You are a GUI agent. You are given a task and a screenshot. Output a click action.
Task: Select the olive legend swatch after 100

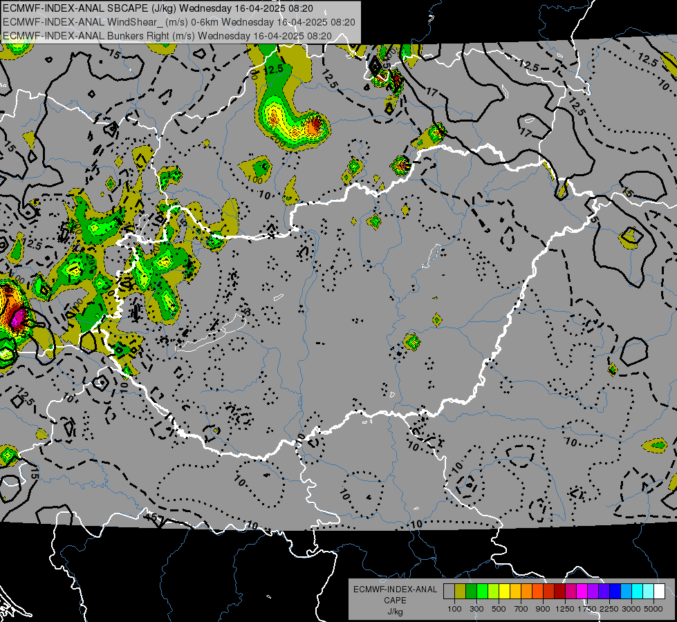(461, 592)
